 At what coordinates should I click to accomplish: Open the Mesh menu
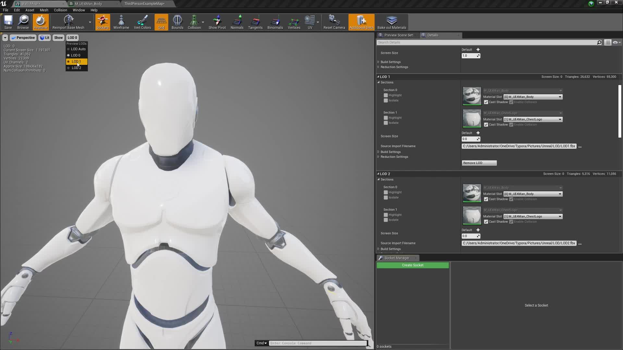44,10
